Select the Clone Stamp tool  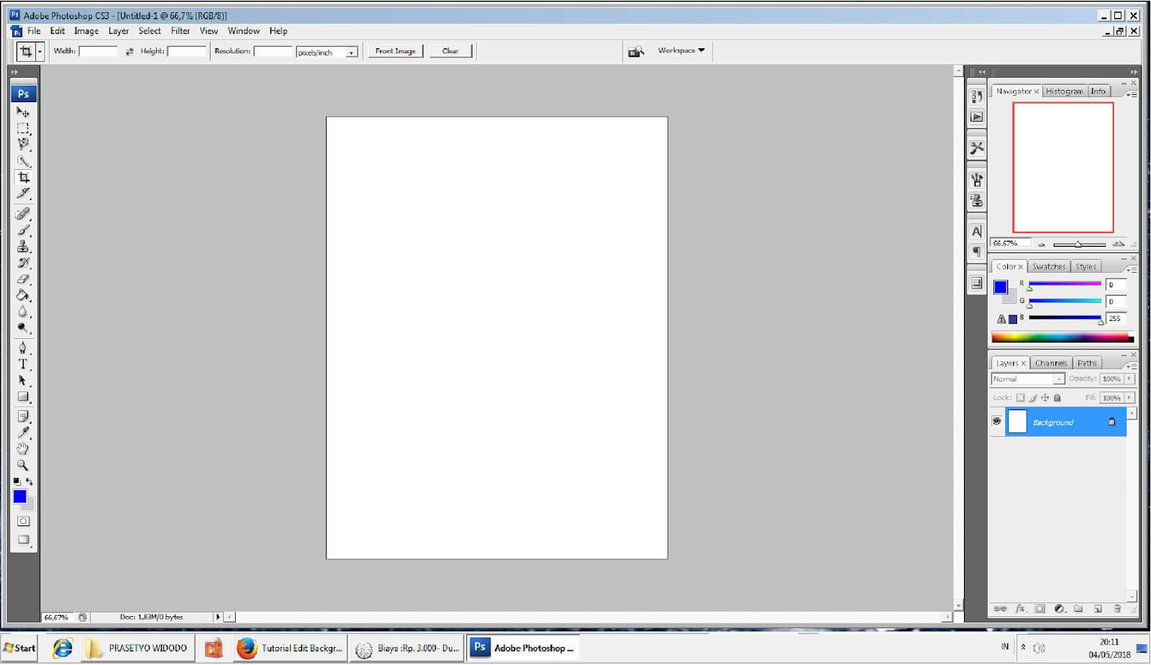[23, 246]
